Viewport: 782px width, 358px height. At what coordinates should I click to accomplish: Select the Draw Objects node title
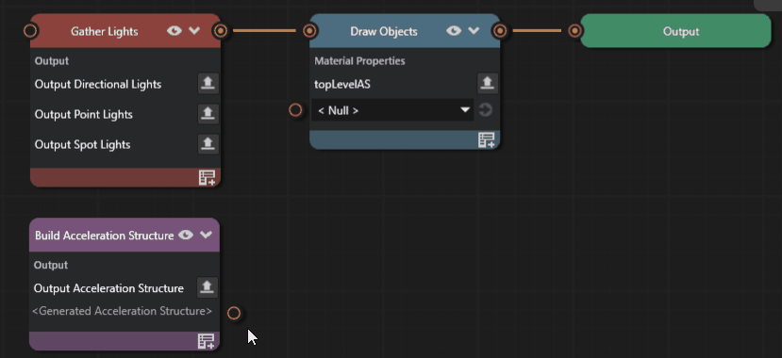(384, 31)
